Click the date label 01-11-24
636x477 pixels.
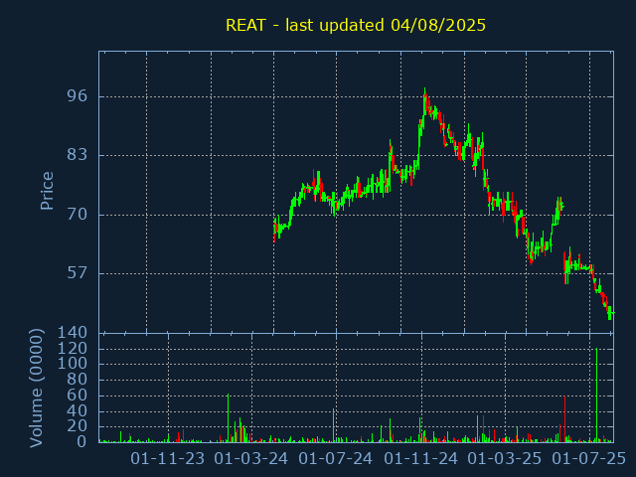tap(420, 459)
